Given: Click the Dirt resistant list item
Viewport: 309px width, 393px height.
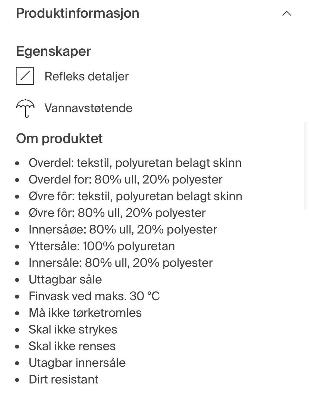Looking at the screenshot, I should pos(63,379).
